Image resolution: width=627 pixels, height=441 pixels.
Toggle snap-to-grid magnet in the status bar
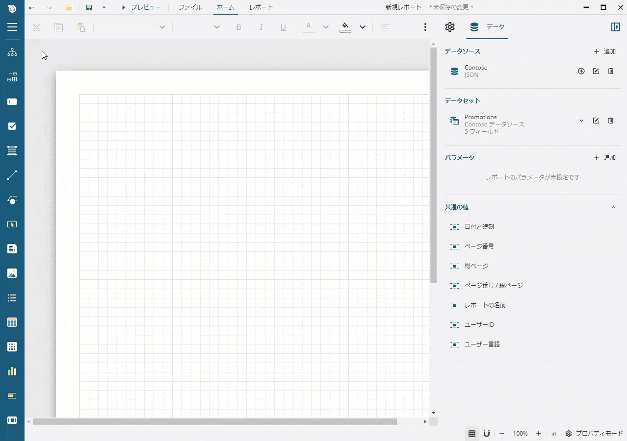pyautogui.click(x=487, y=434)
